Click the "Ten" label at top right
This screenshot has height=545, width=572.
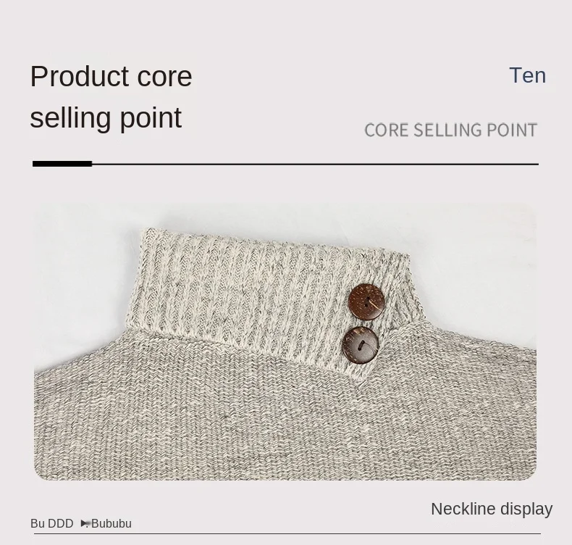[528, 75]
